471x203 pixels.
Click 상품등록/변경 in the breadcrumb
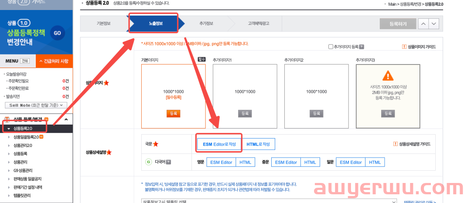tap(411, 4)
